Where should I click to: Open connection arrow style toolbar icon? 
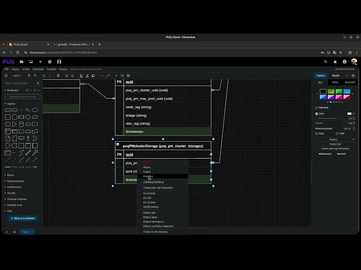[x=102, y=75]
